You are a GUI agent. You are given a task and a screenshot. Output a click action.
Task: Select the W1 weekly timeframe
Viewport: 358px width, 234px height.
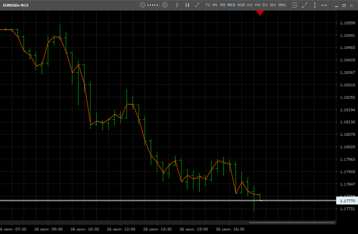click(x=273, y=5)
